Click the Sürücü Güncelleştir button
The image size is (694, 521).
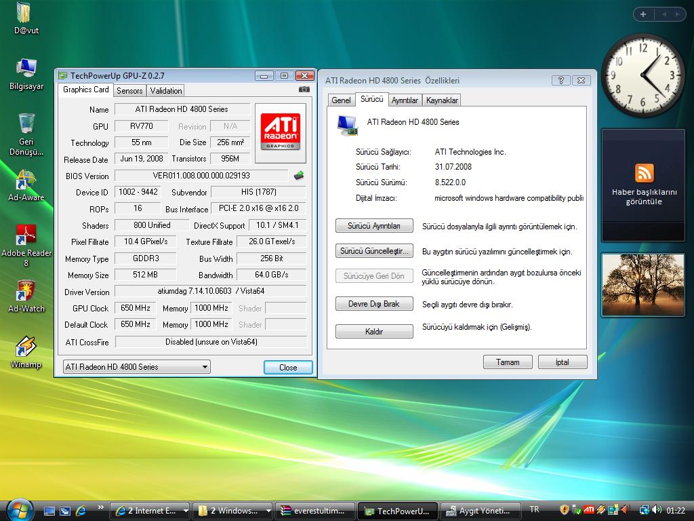[x=374, y=251]
